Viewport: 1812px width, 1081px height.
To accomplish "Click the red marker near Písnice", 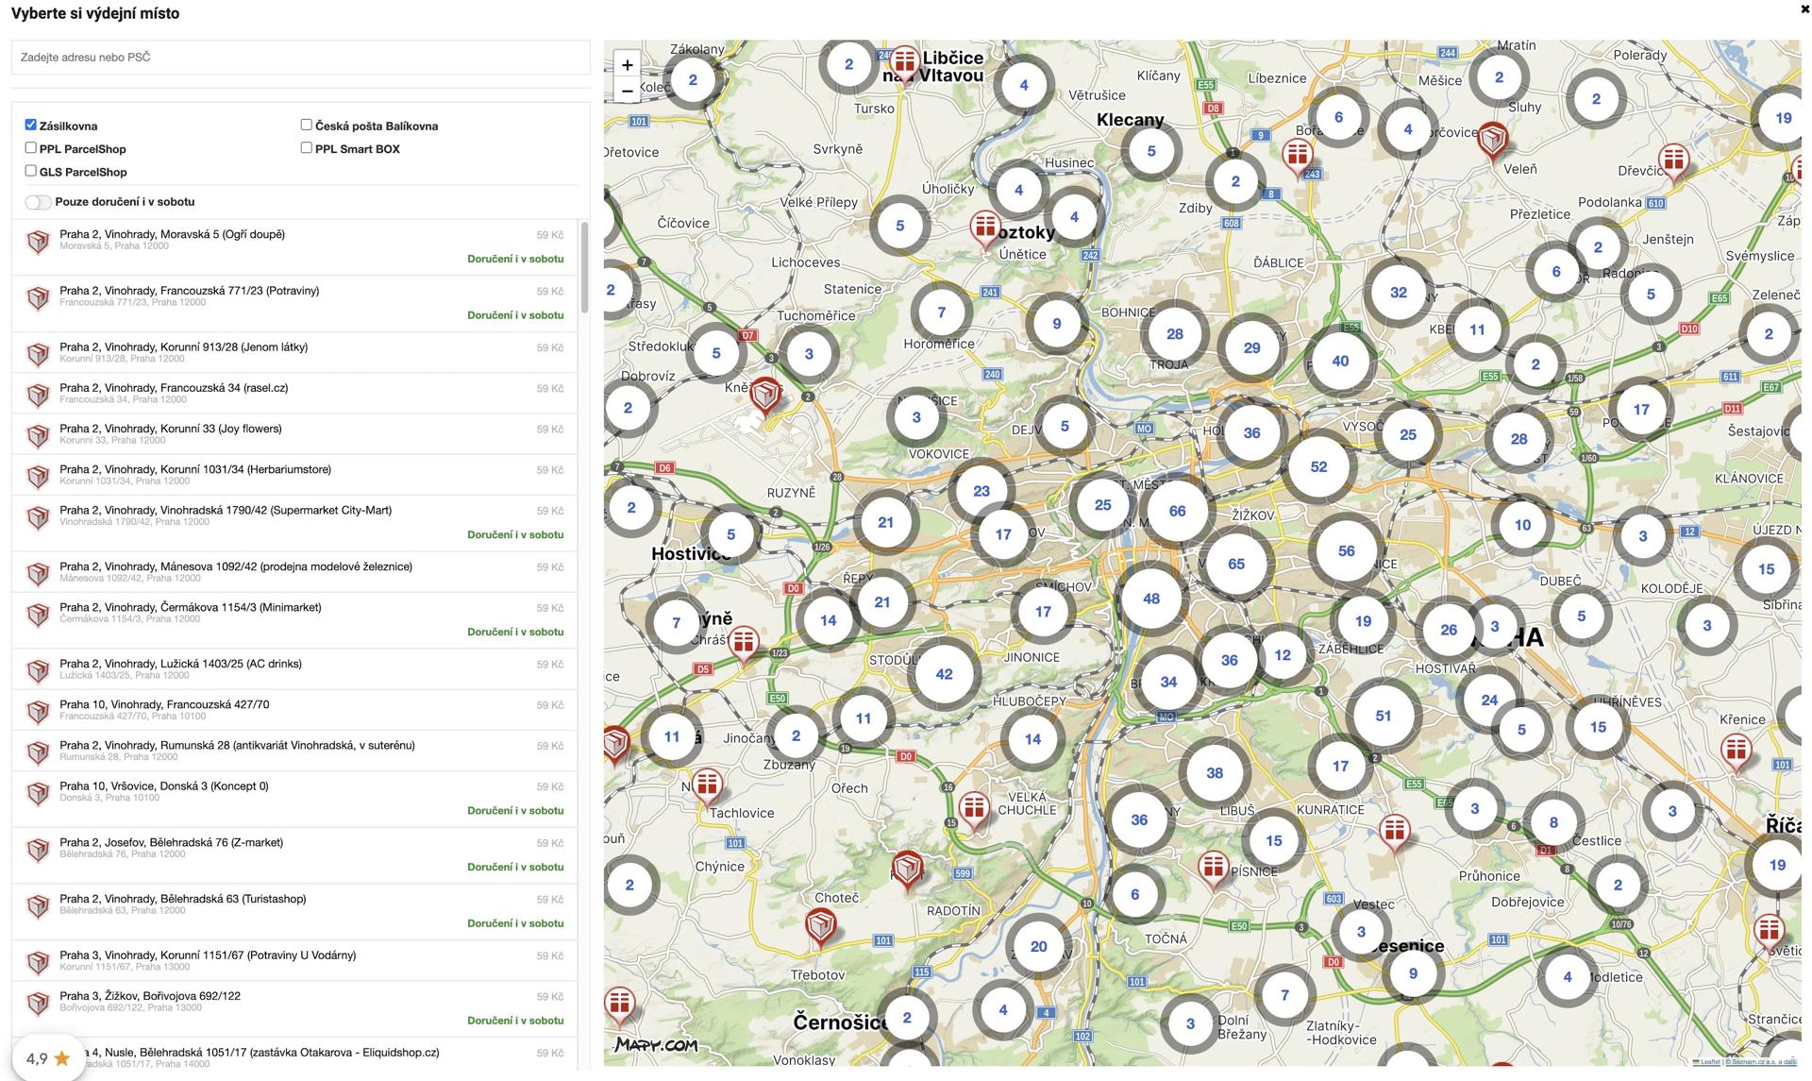I will [1213, 867].
